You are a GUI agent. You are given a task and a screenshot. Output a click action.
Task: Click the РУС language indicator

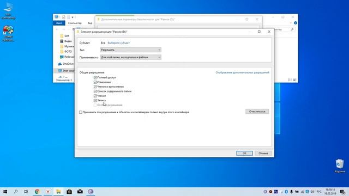coord(319,192)
